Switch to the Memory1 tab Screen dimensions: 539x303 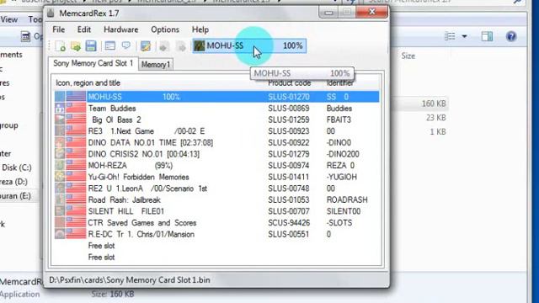point(156,65)
